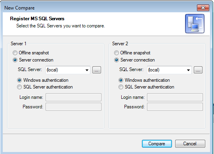Screen dimensions: 214x154
Task: Click the Cancel button
Action: pyautogui.click(x=190, y=144)
